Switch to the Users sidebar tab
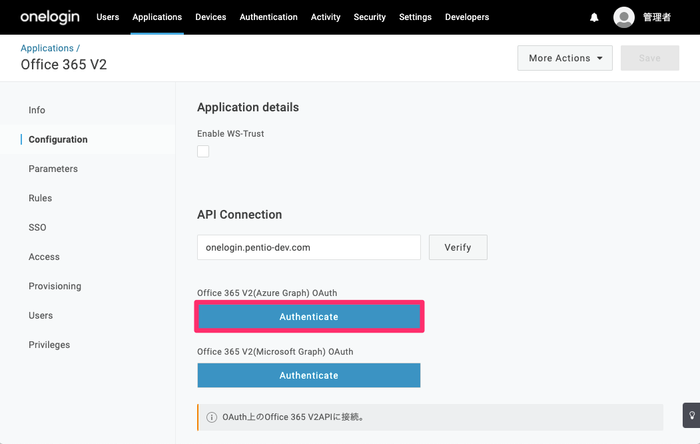The height and width of the screenshot is (444, 700). 41,315
